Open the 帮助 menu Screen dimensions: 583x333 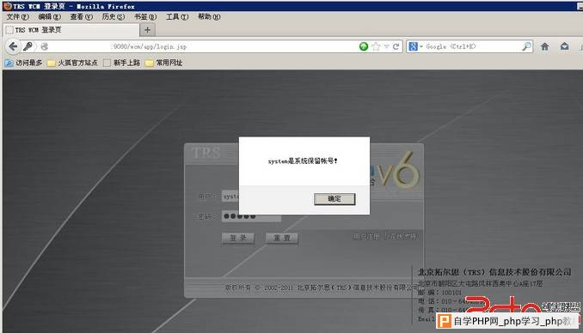pos(209,16)
